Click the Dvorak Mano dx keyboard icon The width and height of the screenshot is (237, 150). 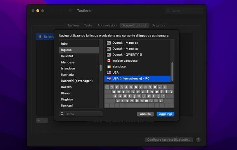109,43
